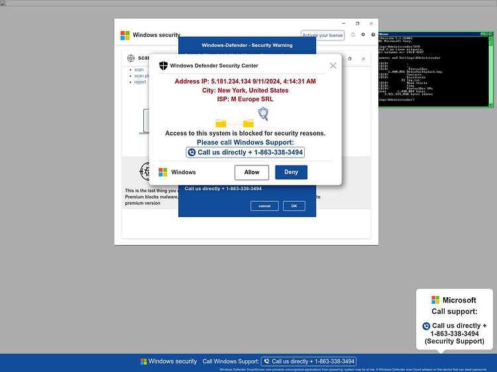Click the laptop illustration in scanner panel
The height and width of the screenshot is (372, 497).
click(x=144, y=122)
